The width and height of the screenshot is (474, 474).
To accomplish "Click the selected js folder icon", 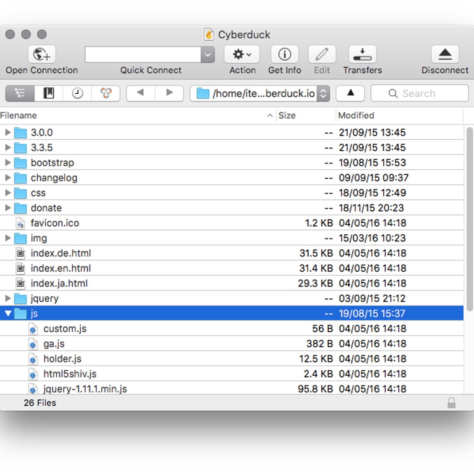I will click(x=20, y=313).
